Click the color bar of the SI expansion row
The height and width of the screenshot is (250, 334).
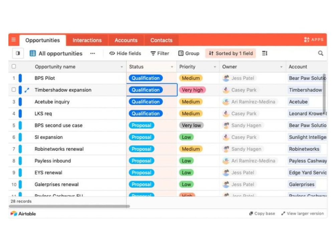click(x=20, y=137)
